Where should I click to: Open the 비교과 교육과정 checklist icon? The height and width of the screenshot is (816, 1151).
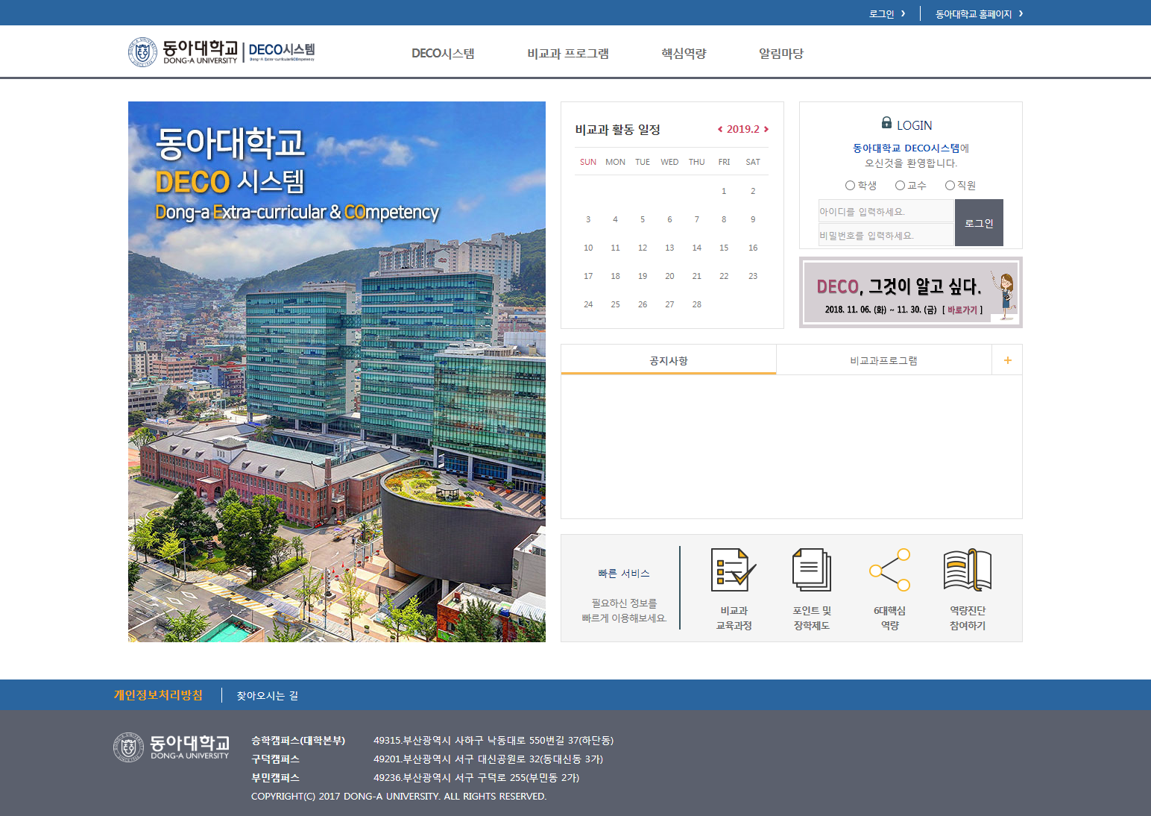pyautogui.click(x=734, y=571)
